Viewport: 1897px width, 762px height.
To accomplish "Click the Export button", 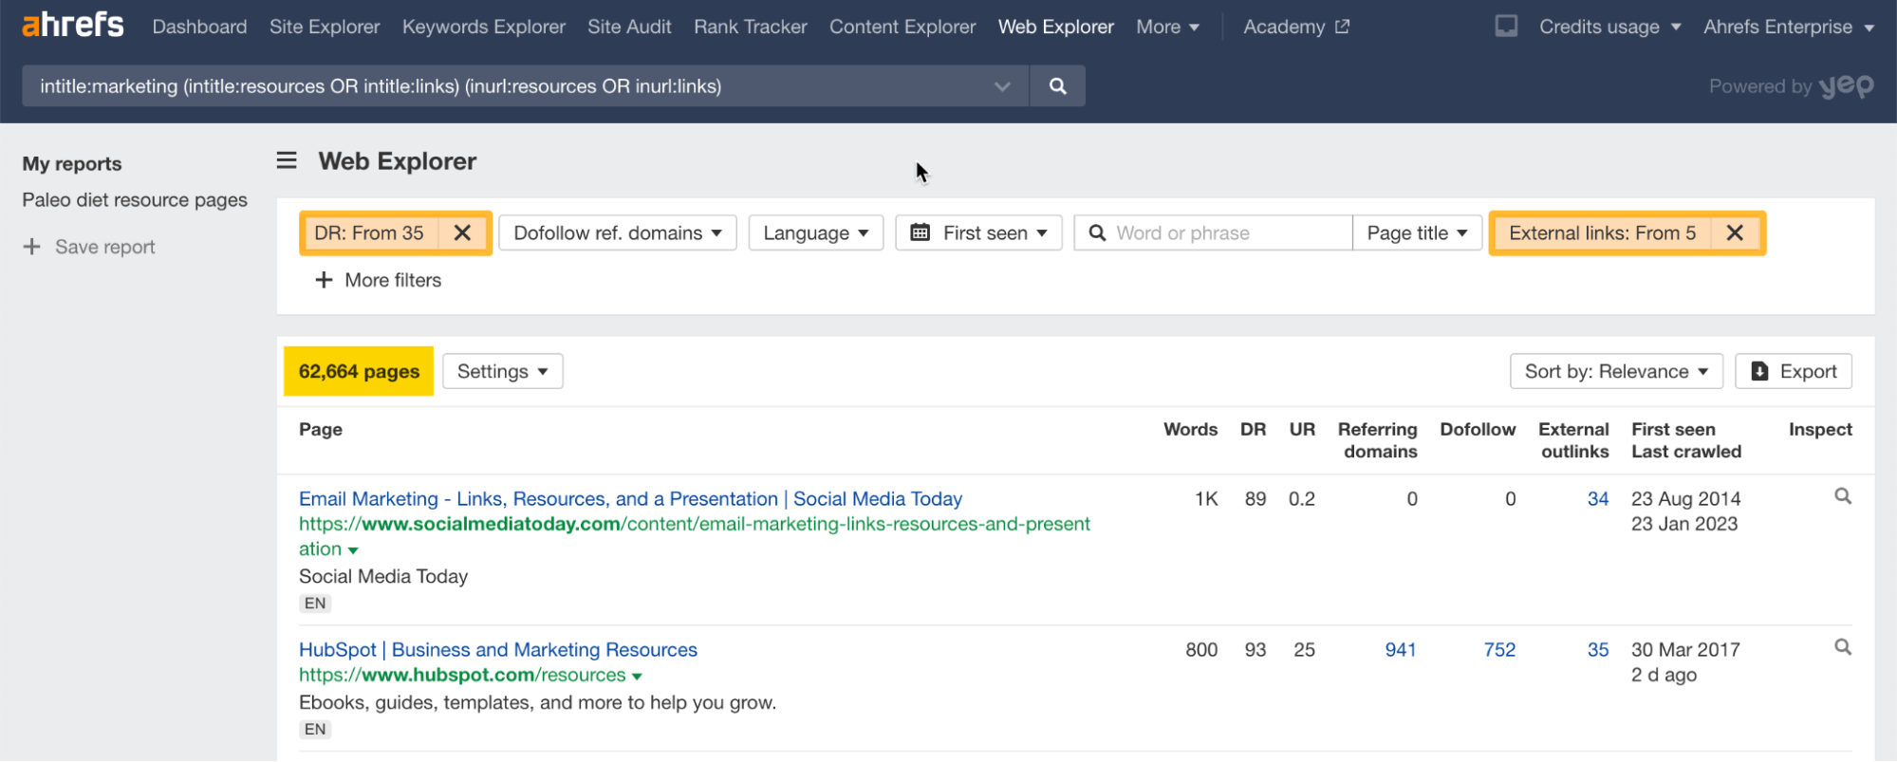I will point(1794,371).
